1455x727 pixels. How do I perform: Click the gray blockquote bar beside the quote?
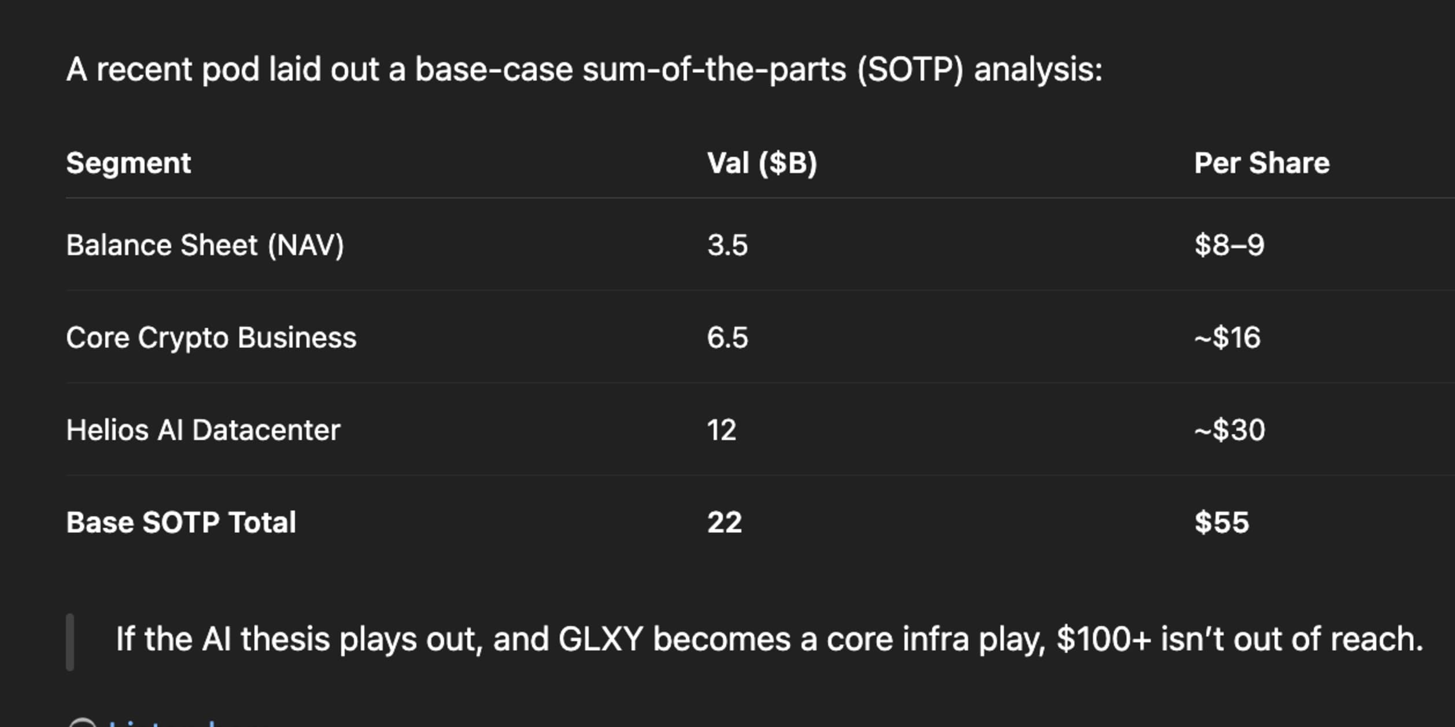click(x=70, y=642)
